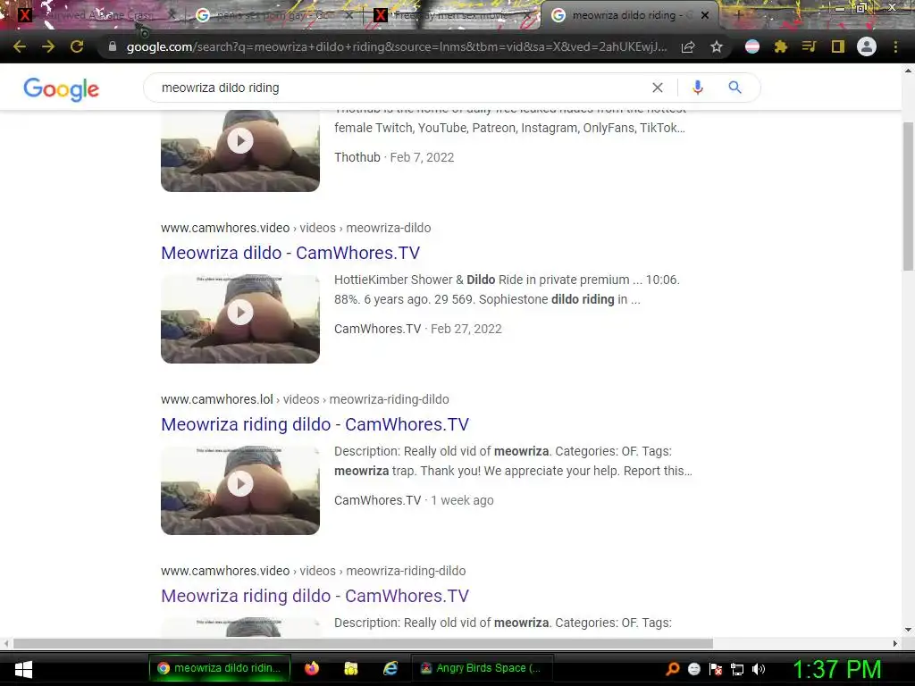Open the volume speaker tray icon
The image size is (915, 686).
[759, 669]
